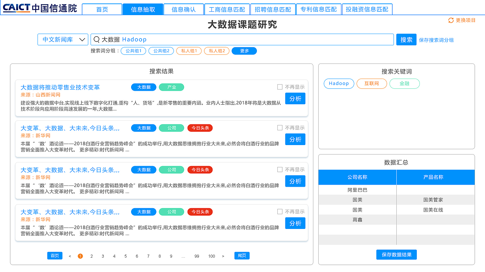Go to results page 100

tap(211, 256)
